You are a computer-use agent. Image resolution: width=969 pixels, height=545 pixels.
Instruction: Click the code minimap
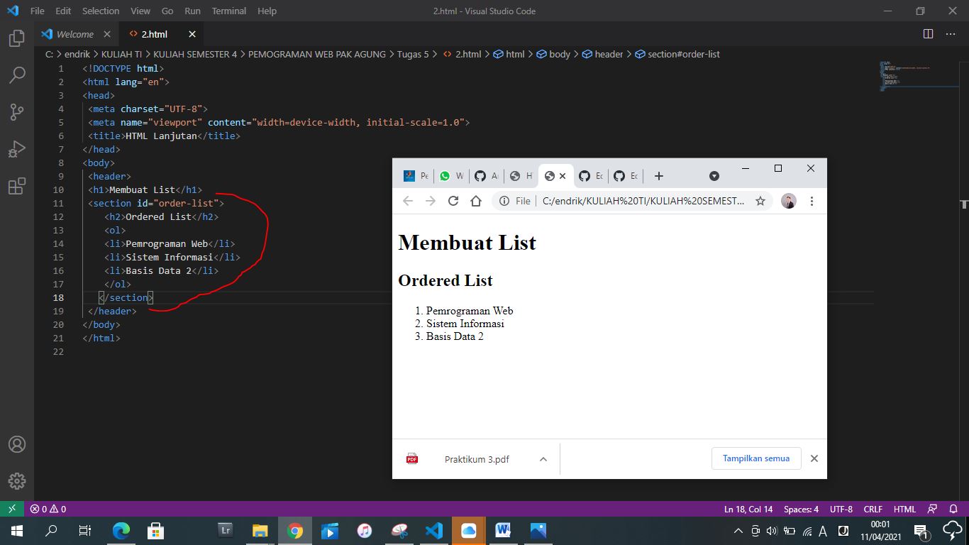click(x=919, y=76)
